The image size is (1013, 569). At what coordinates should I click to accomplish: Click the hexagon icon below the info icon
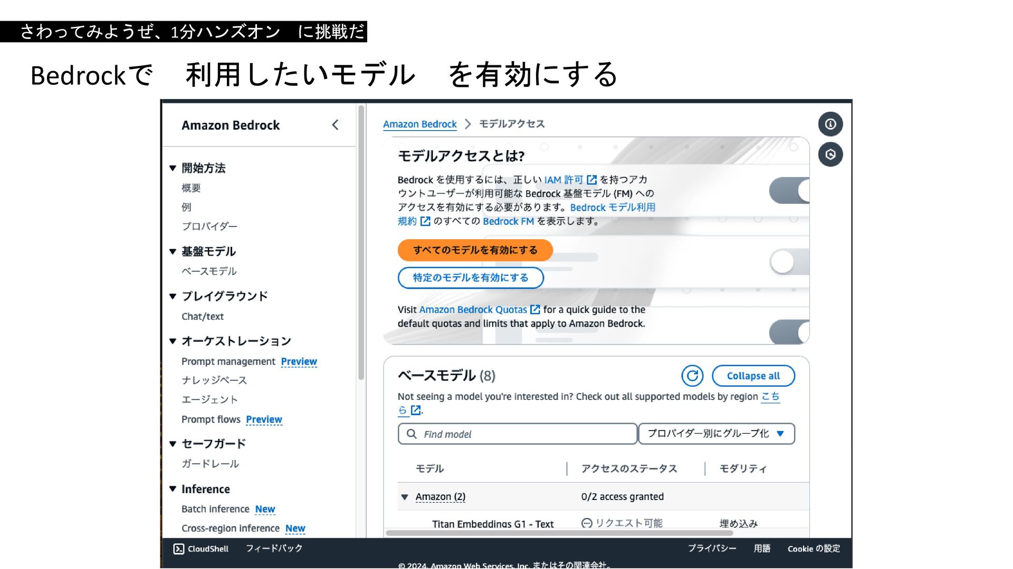tap(830, 154)
